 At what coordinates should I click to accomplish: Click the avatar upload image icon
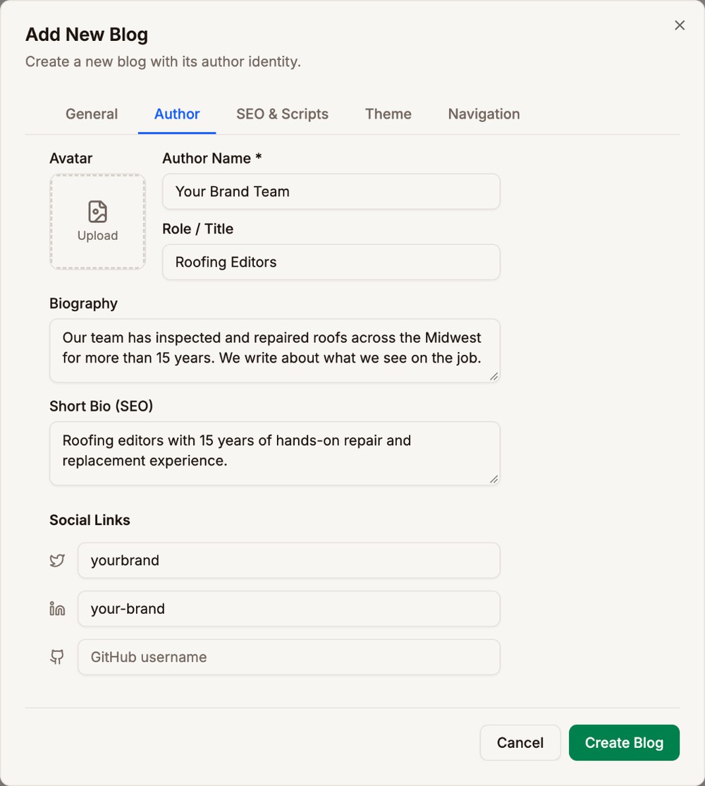(97, 212)
